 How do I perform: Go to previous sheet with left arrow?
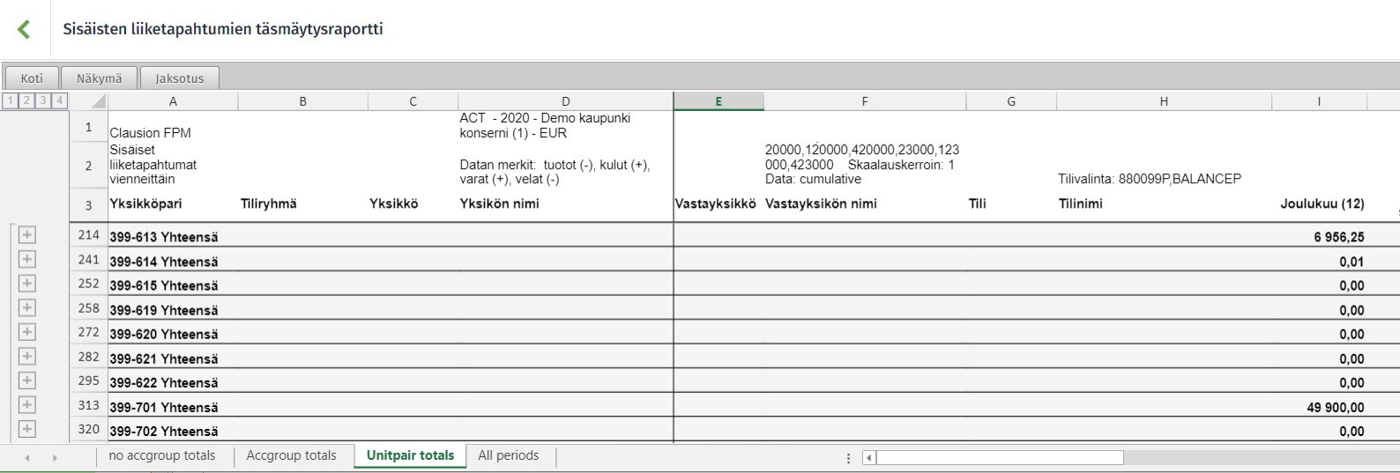click(27, 458)
